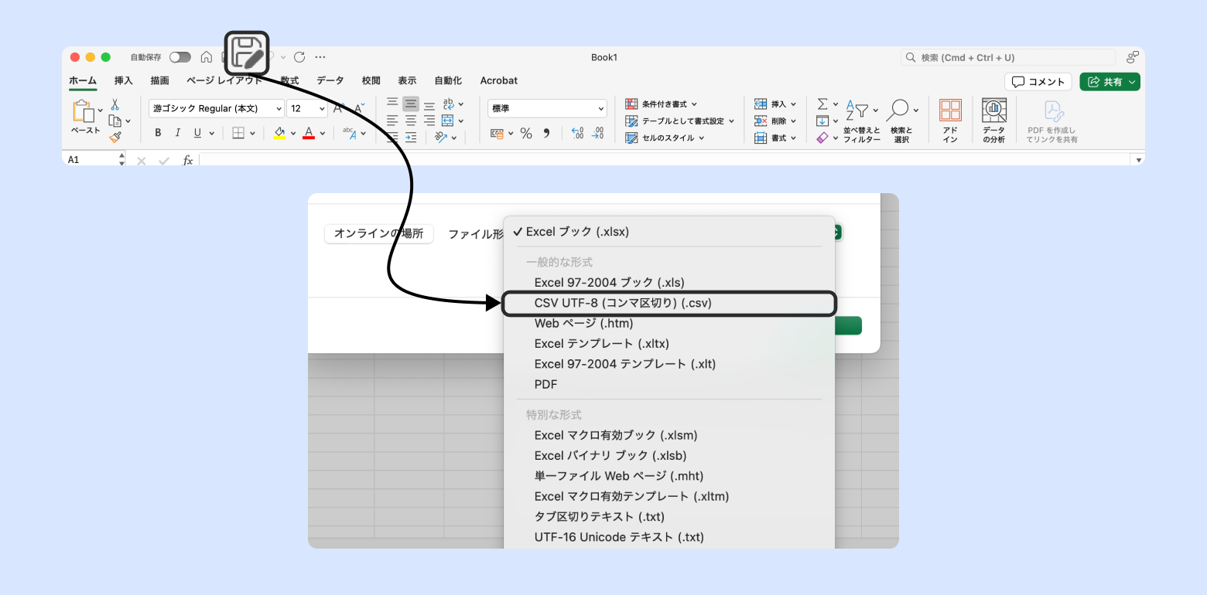Open Find and Select (検索と選択)
The height and width of the screenshot is (595, 1207).
click(901, 121)
